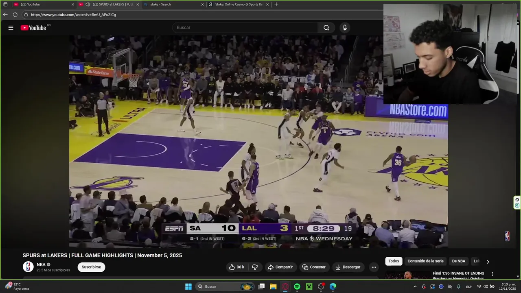Reload the page with the refresh icon

pyautogui.click(x=15, y=15)
